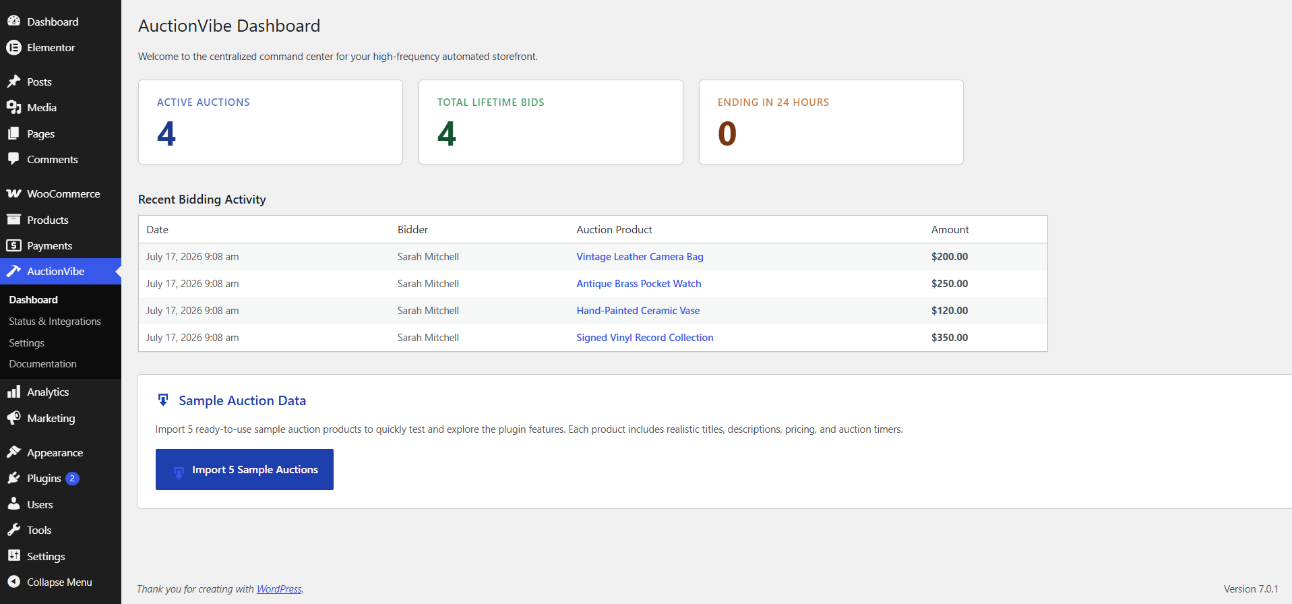
Task: Click the Bidder column header
Action: click(412, 230)
